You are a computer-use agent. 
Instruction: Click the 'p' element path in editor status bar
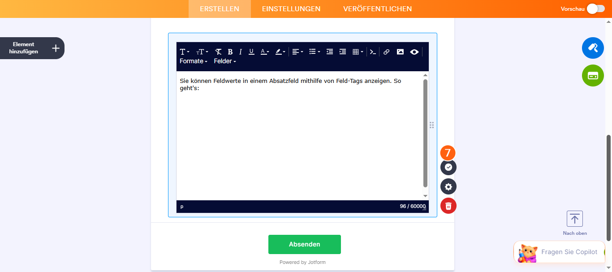(182, 207)
